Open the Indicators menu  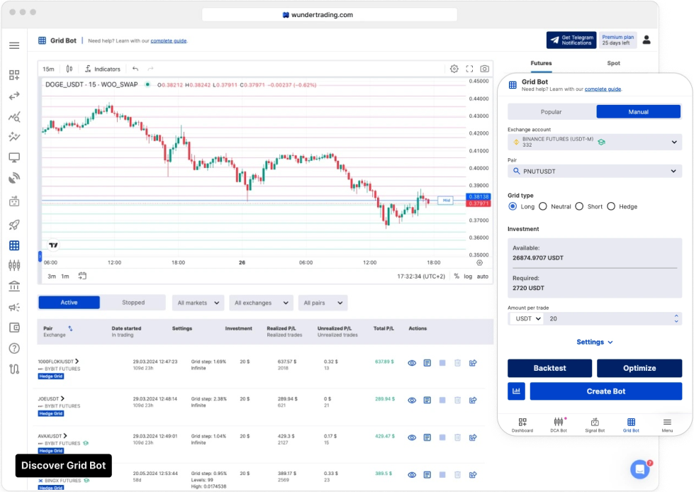tap(103, 69)
